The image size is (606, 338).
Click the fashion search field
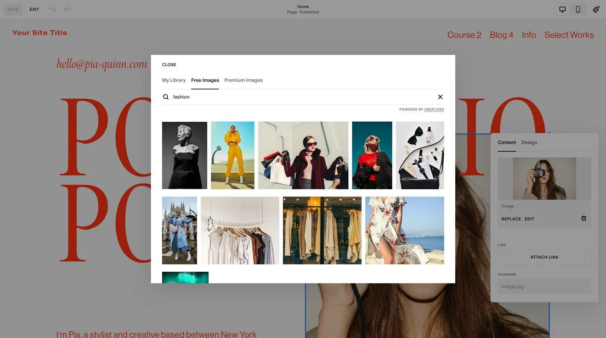303,97
